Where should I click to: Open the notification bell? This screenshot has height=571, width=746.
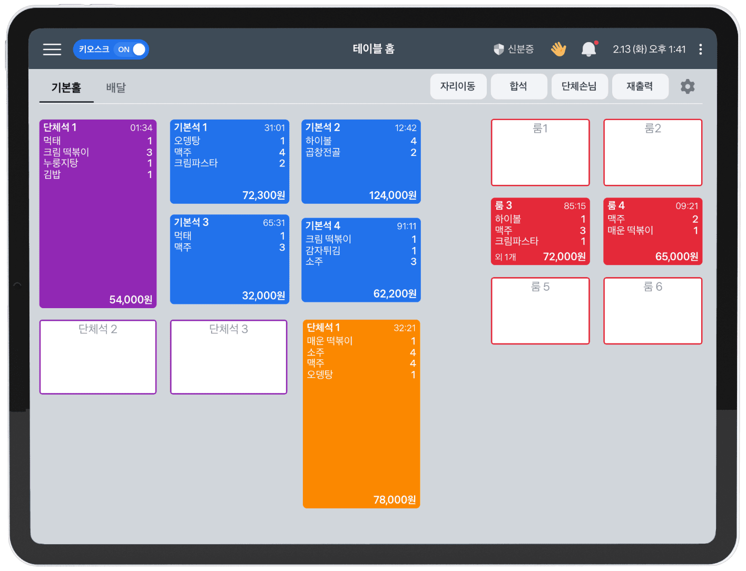point(588,50)
